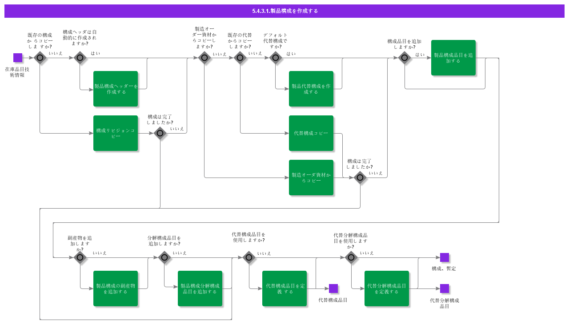Click the 製造オーダ資材からコピー task box

pos(311,178)
